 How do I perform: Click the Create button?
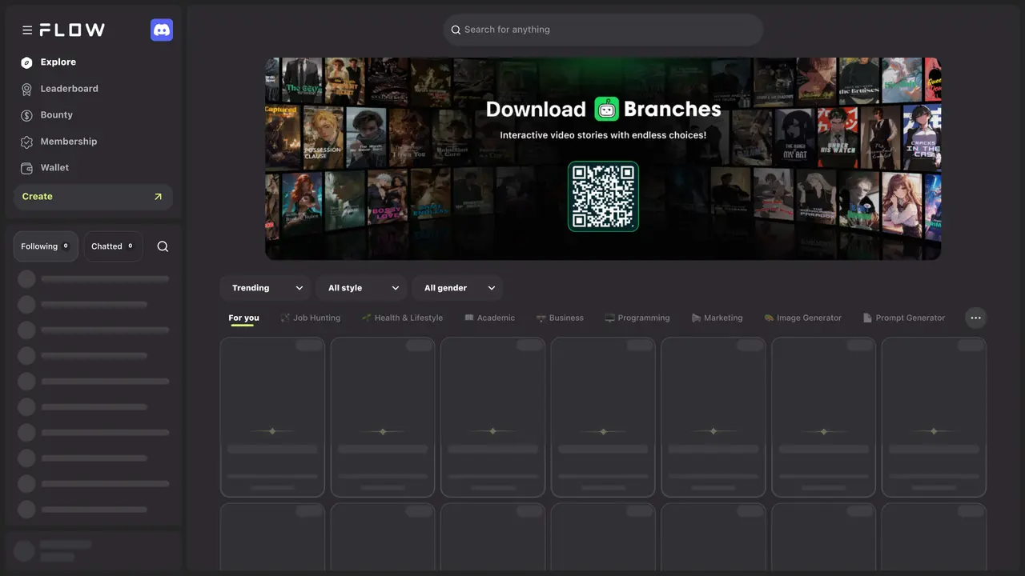point(93,197)
